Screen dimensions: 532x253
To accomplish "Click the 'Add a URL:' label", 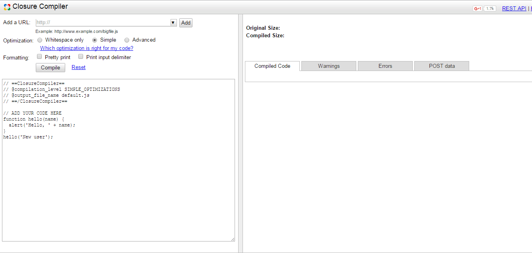I will (17, 22).
